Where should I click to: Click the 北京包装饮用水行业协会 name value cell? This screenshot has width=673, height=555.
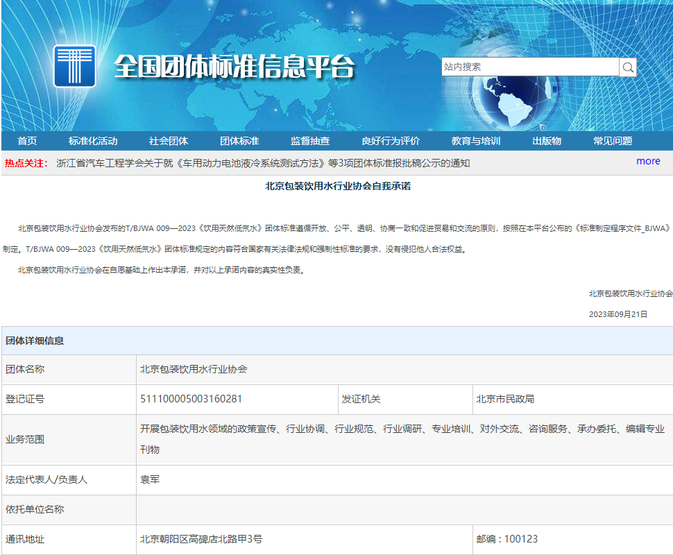[x=404, y=369]
